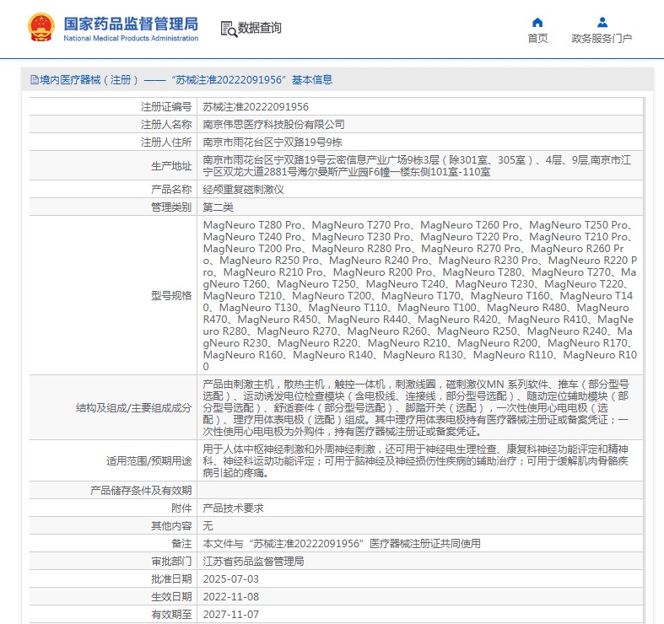The height and width of the screenshot is (624, 664).
Task: Select the remark text 本文件与…共同使用
Action: tap(342, 544)
